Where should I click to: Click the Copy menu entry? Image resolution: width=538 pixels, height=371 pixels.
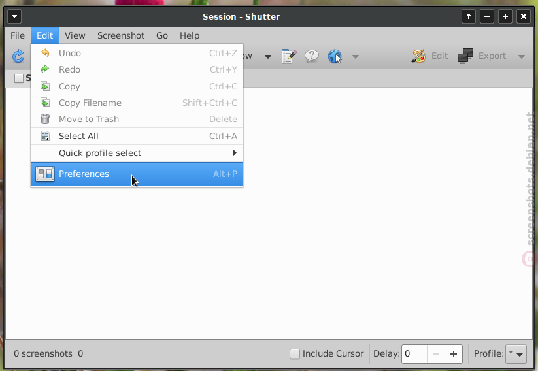[137, 86]
